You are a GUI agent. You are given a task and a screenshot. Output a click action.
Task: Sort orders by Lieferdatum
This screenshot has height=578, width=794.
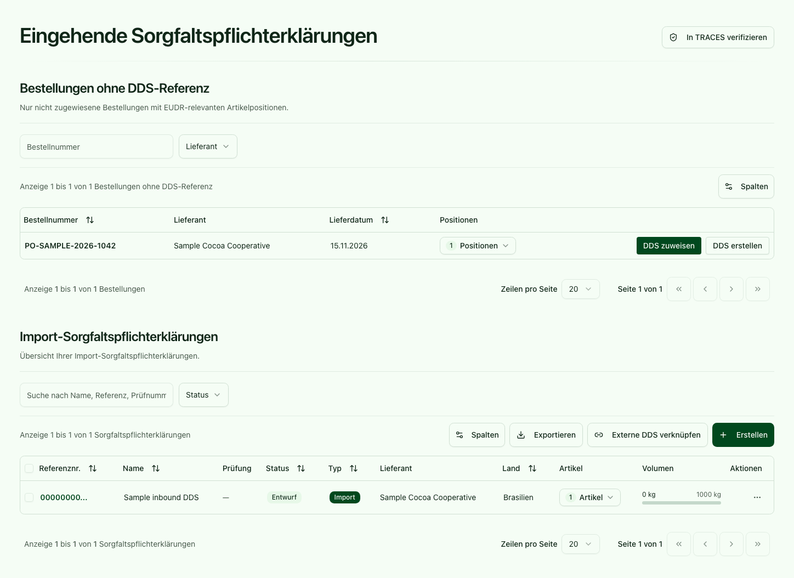pyautogui.click(x=385, y=220)
